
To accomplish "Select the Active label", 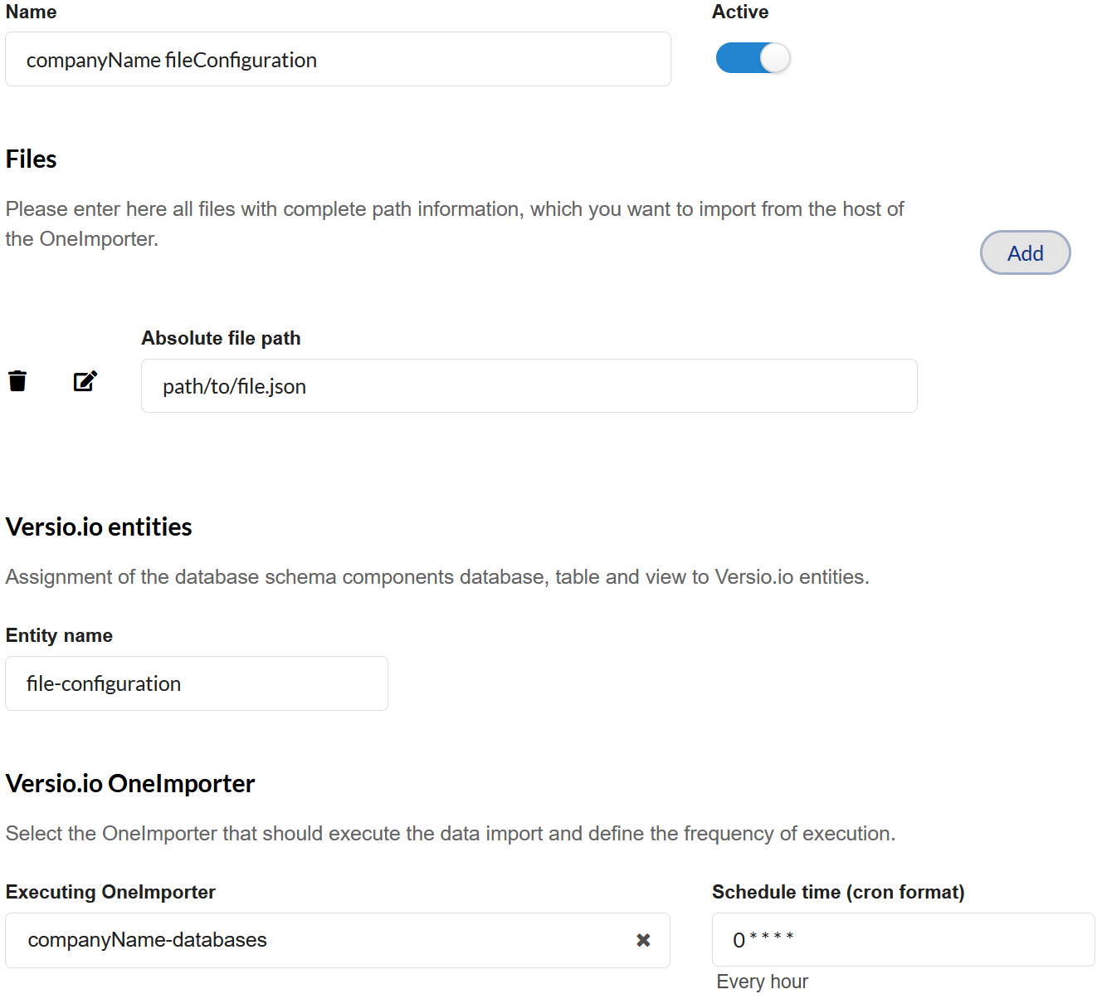I will tap(740, 12).
